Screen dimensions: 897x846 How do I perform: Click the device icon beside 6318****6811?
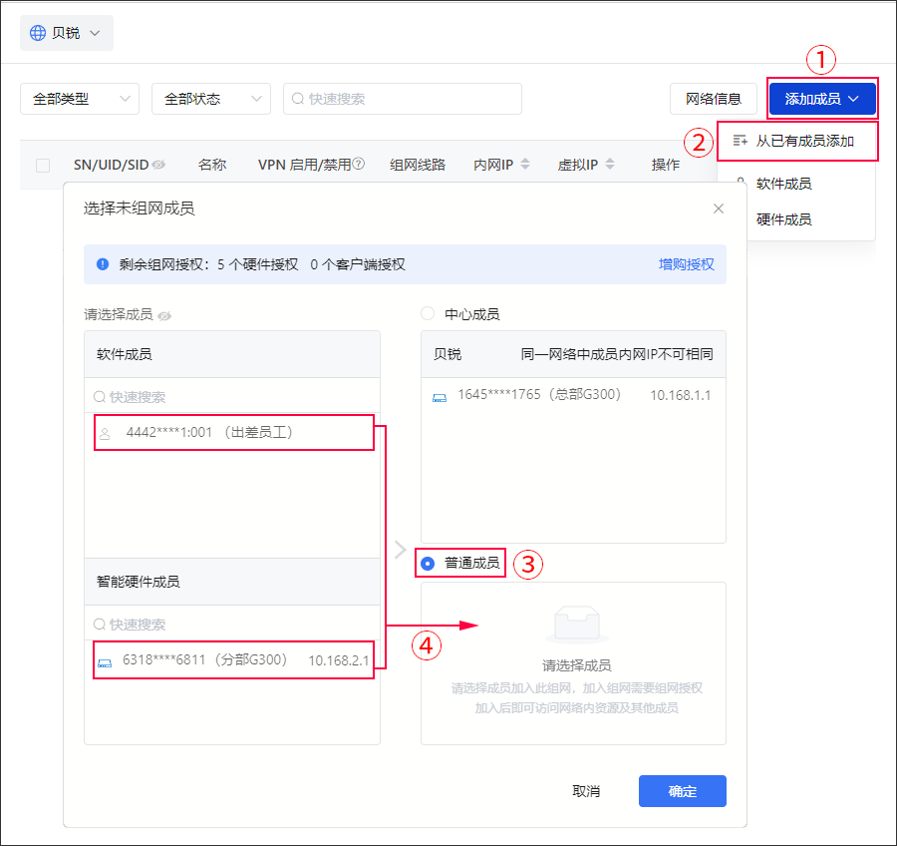105,662
